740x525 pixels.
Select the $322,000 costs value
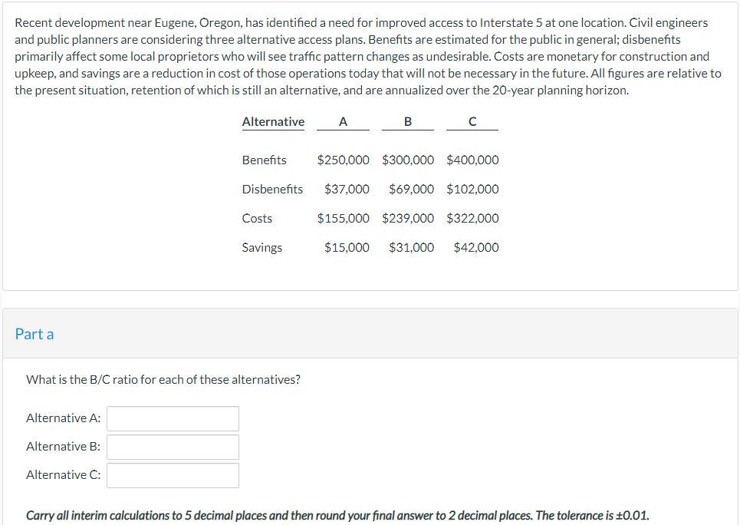472,218
